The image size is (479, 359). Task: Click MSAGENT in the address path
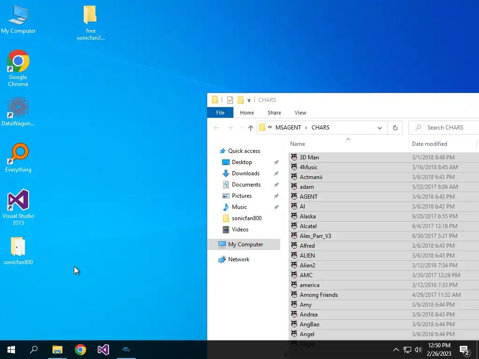pyautogui.click(x=288, y=128)
